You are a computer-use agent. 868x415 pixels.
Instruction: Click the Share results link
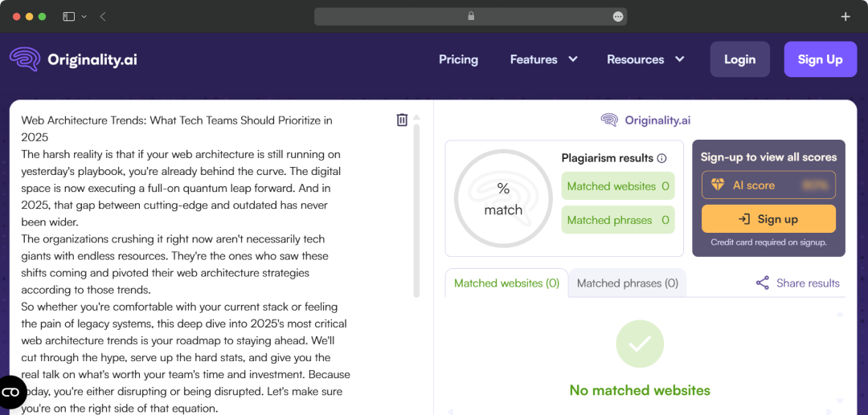(808, 283)
